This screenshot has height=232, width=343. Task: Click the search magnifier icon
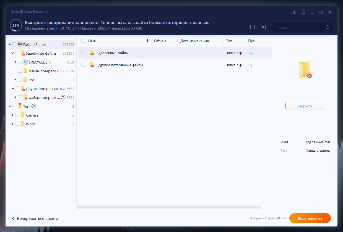[328, 27]
